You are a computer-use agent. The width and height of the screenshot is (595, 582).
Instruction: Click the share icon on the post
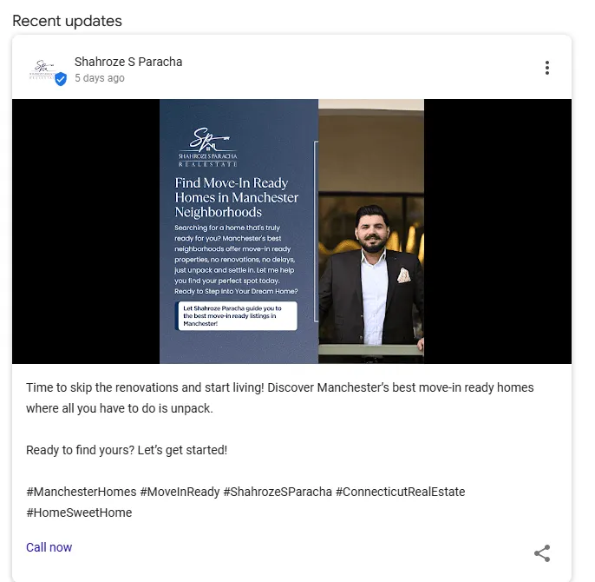pos(542,553)
